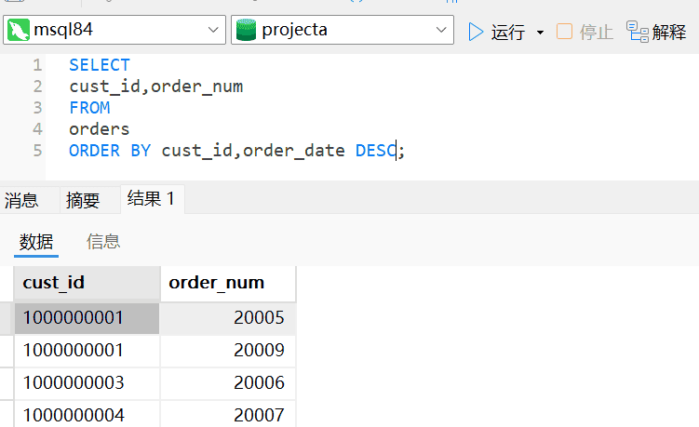Viewport: 699px width, 427px height.
Task: Select the 数据 sub-tab
Action: click(36, 242)
